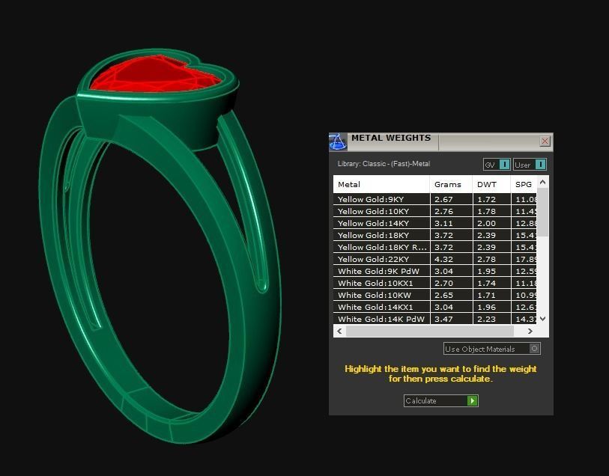Click the 2.00 DWT value
Image resolution: width=609 pixels, height=476 pixels.
486,224
